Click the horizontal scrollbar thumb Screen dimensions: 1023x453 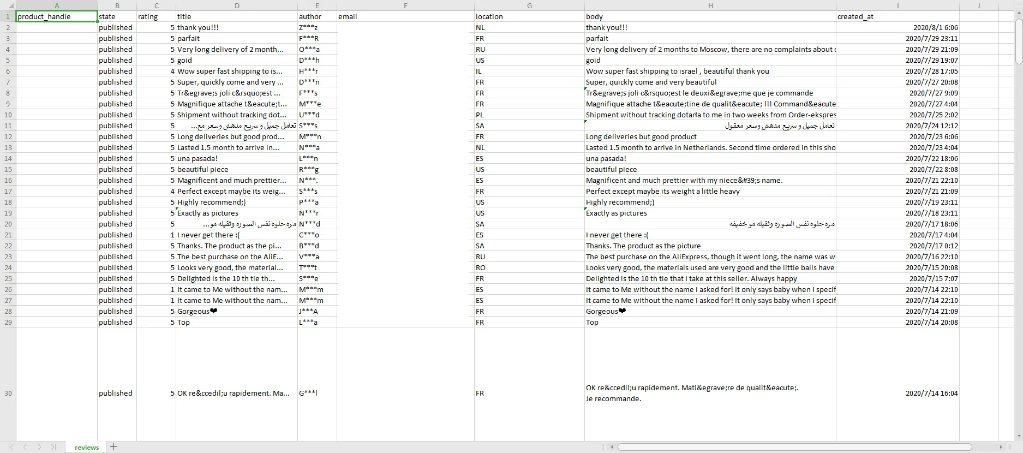pyautogui.click(x=794, y=447)
